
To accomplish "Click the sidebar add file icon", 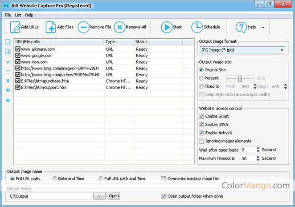I will coord(8,52).
